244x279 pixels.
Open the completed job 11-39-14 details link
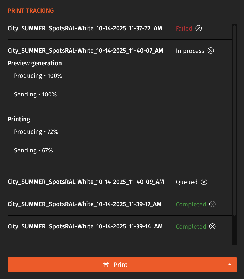pos(85,226)
